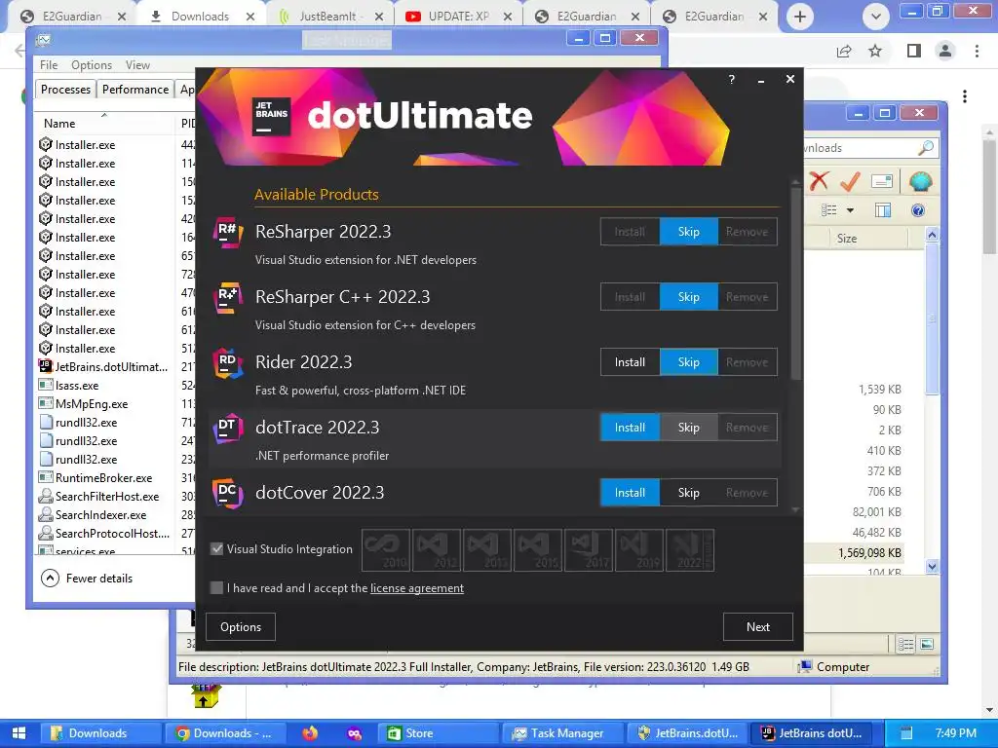Select Install for Rider 2022.3
Image resolution: width=998 pixels, height=748 pixels.
coord(631,362)
